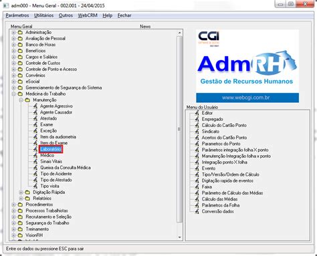Click the Agente Agressivo item icon
The width and height of the screenshot is (317, 256).
[35, 106]
